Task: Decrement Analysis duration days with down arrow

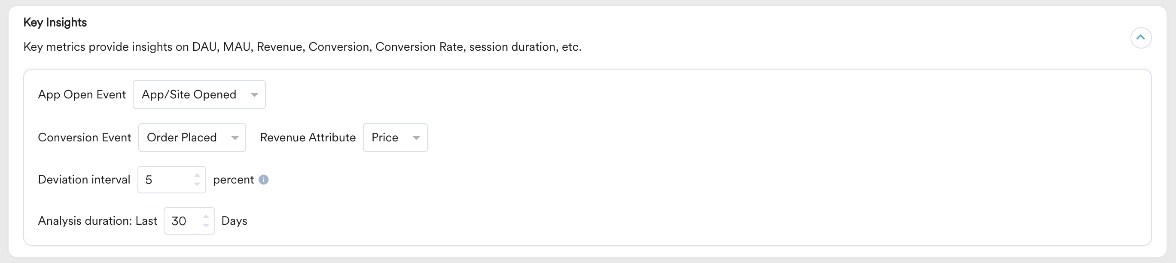Action: click(x=206, y=225)
